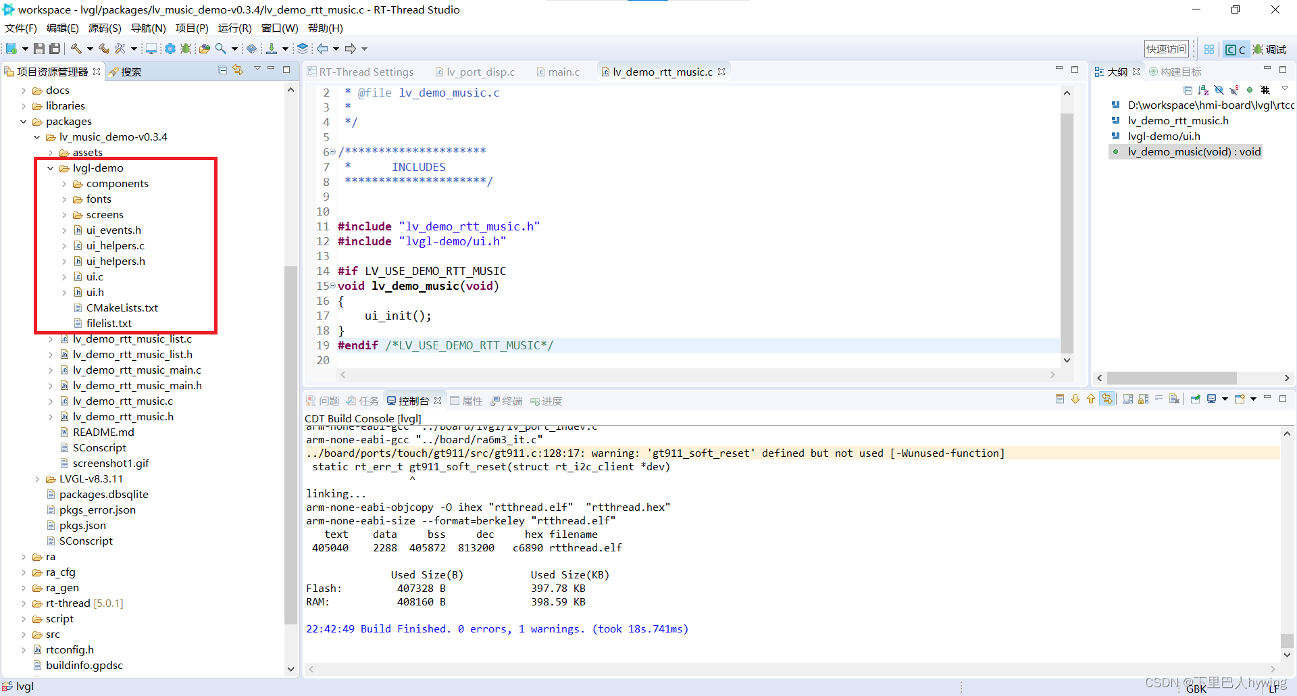This screenshot has width=1297, height=696.
Task: Switch to the C perspective button
Action: click(1236, 49)
